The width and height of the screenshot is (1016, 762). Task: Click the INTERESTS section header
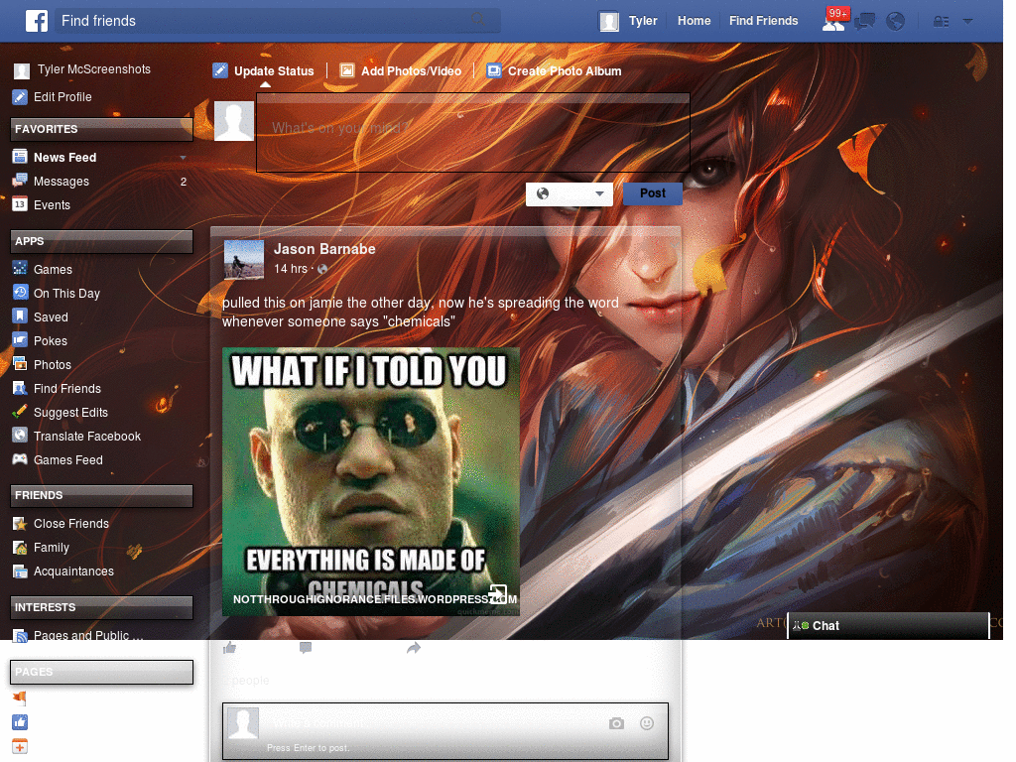pyautogui.click(x=102, y=607)
